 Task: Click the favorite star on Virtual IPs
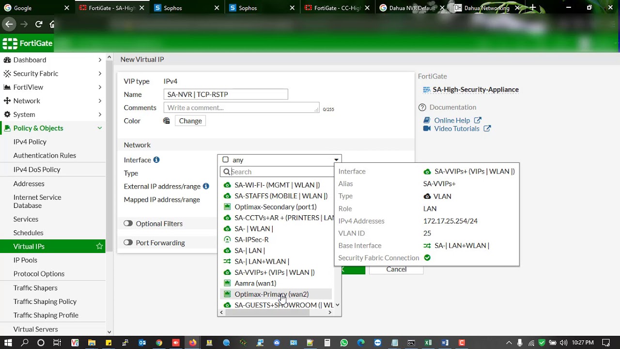(x=99, y=246)
